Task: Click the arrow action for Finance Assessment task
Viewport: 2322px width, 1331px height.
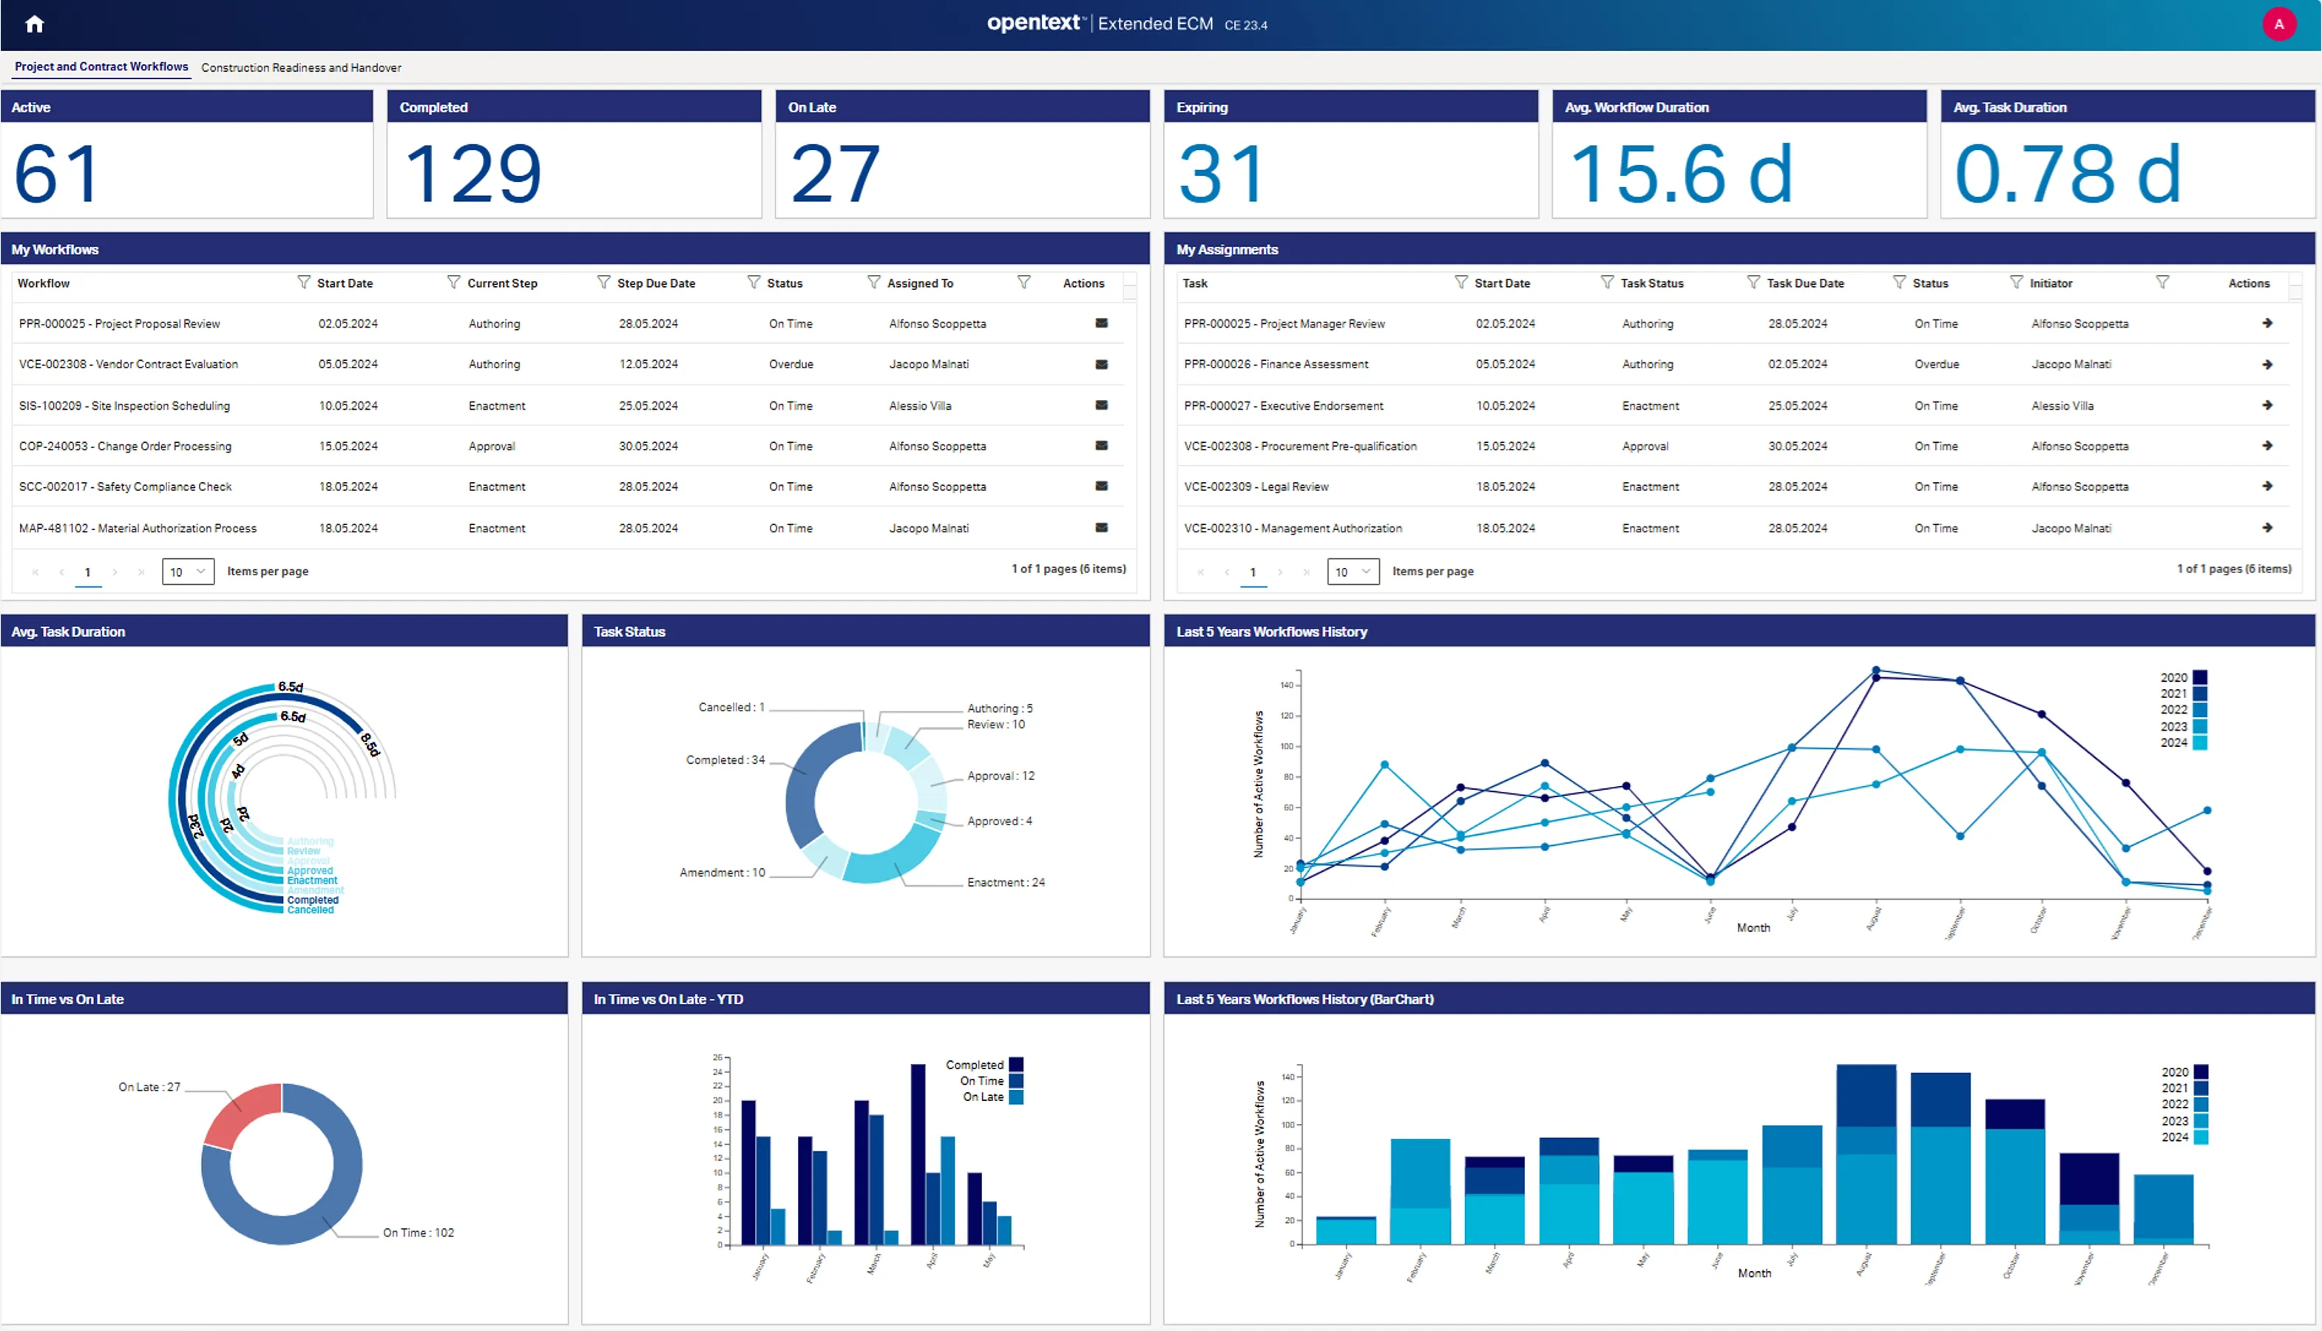Action: 2268,364
